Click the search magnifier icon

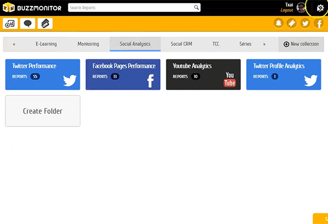(x=196, y=8)
